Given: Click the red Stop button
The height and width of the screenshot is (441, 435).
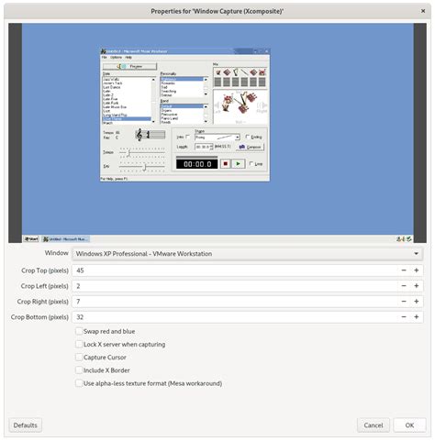Looking at the screenshot, I should [x=226, y=164].
